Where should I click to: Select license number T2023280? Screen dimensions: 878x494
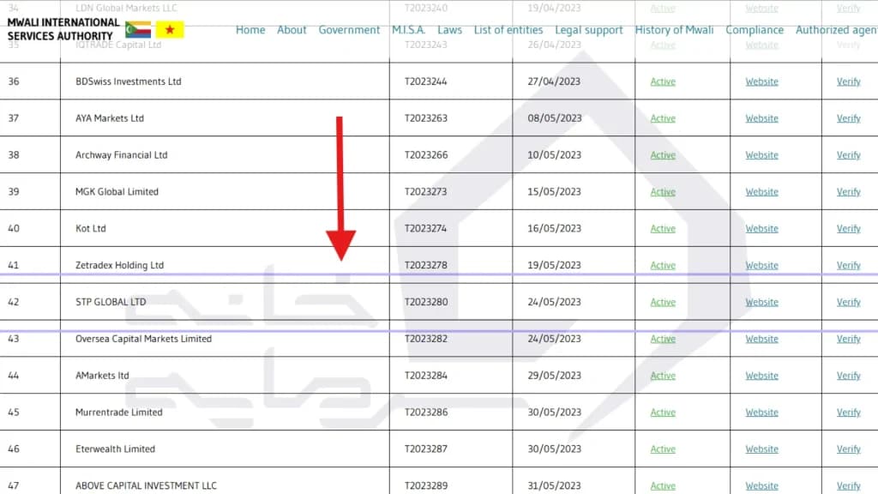(426, 302)
